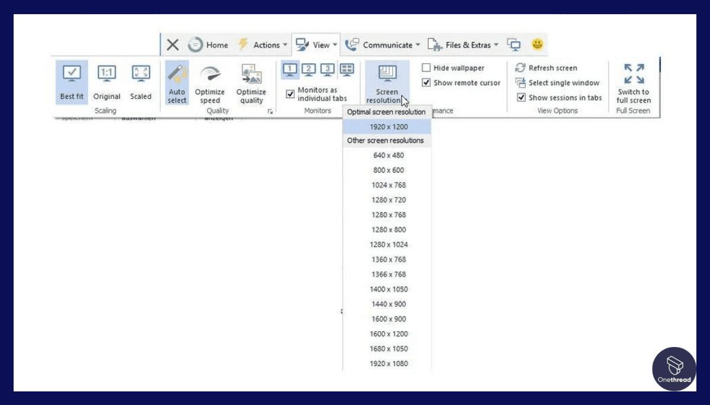Click the Refresh screen icon

coord(520,67)
